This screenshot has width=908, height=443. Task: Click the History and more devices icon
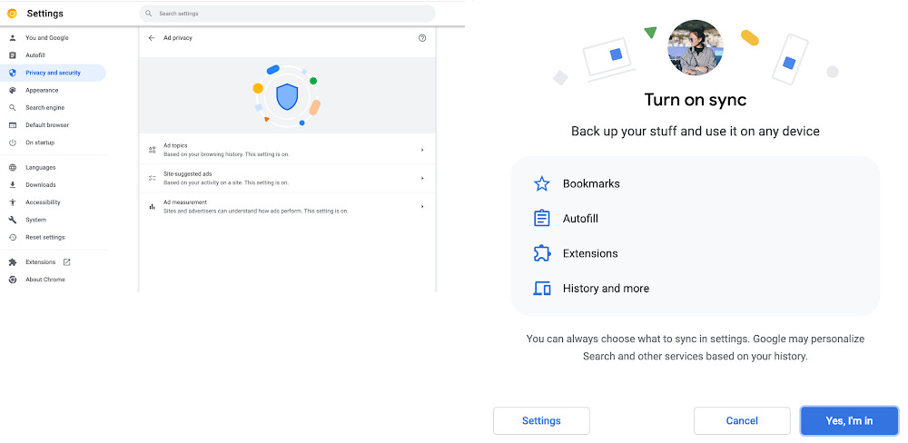coord(541,288)
